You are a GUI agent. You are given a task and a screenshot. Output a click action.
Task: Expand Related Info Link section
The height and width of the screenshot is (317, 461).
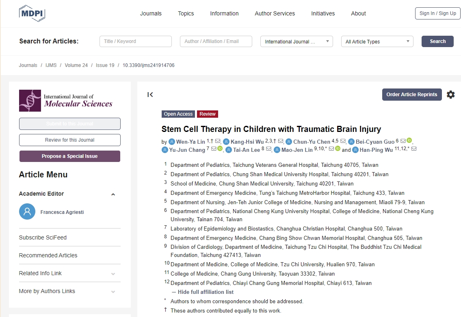tap(113, 274)
